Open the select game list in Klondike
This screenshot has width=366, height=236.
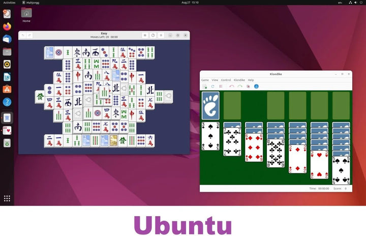(221, 86)
